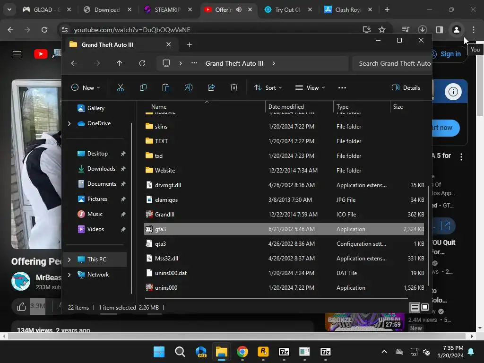Go back in File Explorer
Viewport: 484px width, 363px height.
click(x=74, y=63)
